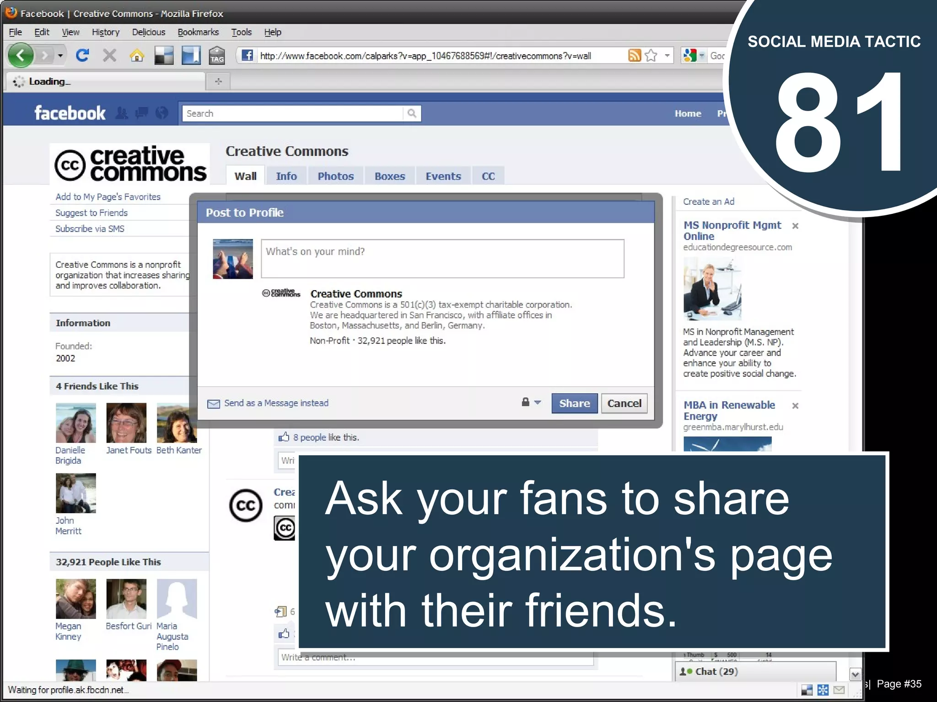937x702 pixels.
Task: Open the Chat (29) bar
Action: [x=755, y=671]
